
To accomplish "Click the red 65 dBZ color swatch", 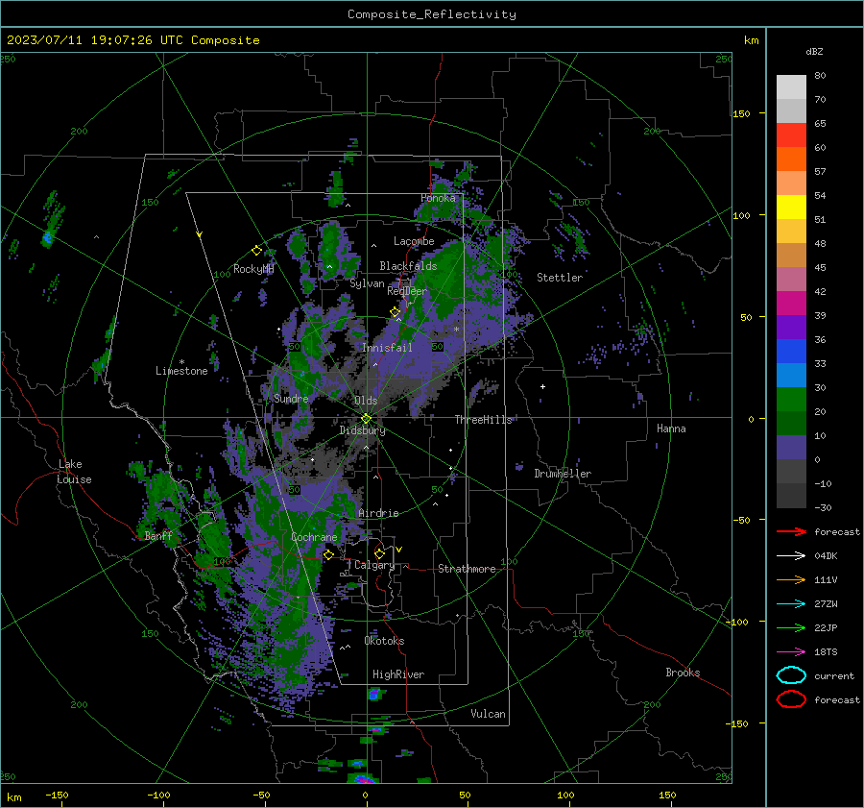I will (791, 135).
